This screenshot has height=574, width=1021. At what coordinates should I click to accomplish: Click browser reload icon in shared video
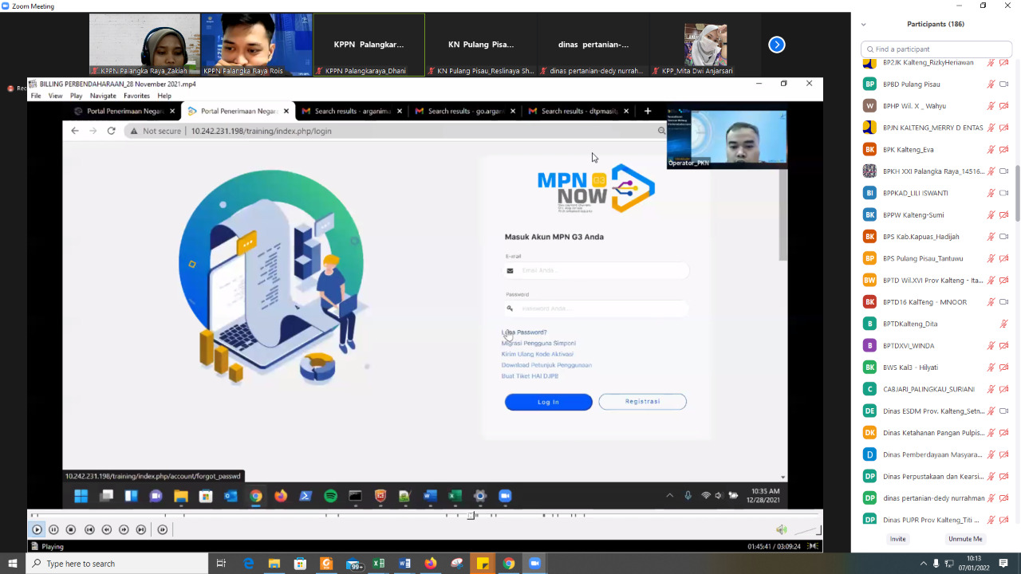coord(111,131)
